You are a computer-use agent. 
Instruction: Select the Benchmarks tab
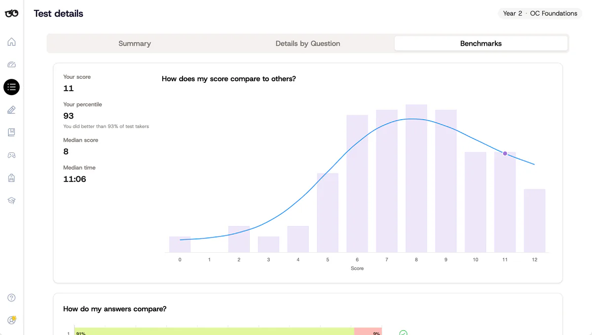point(481,43)
